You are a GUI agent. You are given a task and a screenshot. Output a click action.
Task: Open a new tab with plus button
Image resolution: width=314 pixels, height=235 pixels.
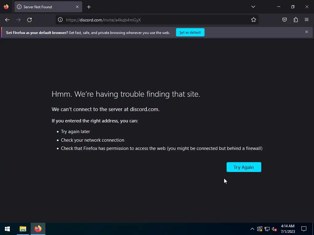(89, 7)
